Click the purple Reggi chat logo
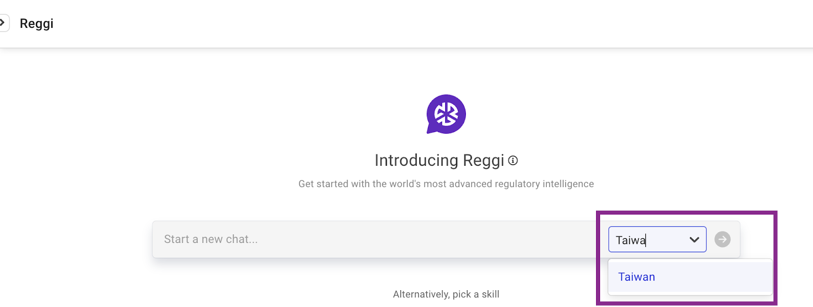This screenshot has width=813, height=307. pyautogui.click(x=446, y=114)
